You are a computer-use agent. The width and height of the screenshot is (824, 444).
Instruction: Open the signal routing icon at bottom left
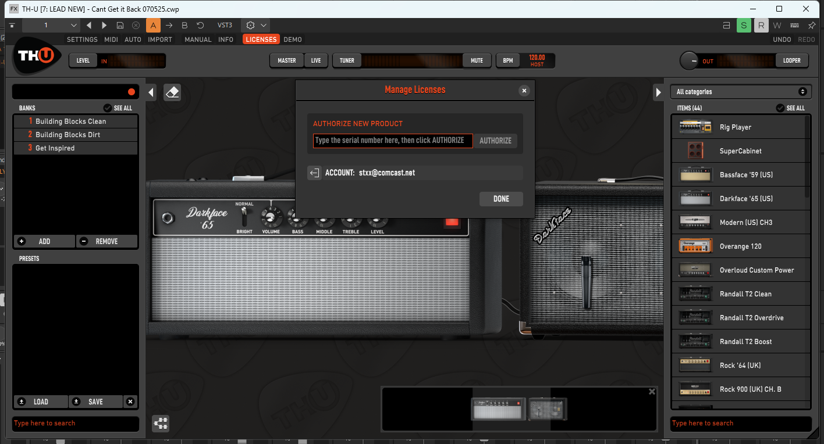coord(161,424)
